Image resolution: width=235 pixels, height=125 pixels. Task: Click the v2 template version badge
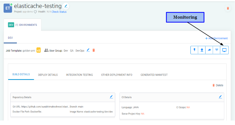click(39, 50)
